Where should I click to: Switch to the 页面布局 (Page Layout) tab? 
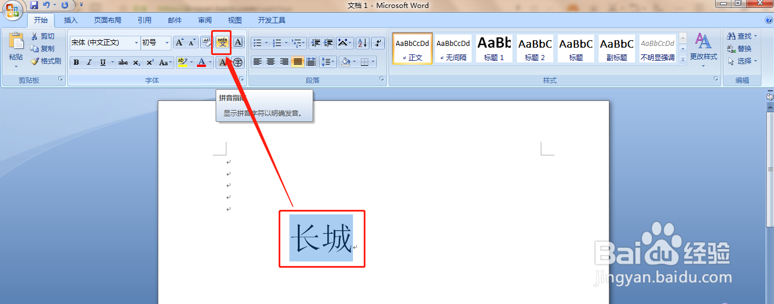coord(107,20)
